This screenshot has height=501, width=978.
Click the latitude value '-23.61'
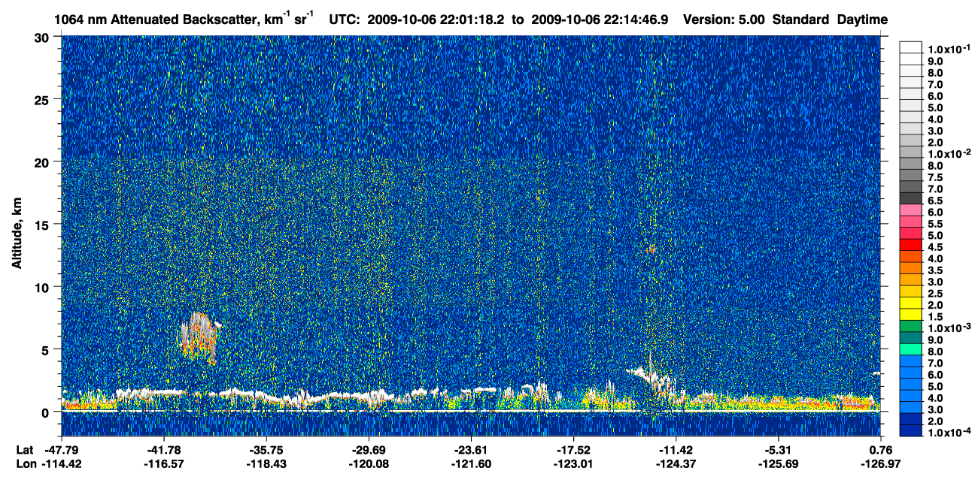coord(471,449)
